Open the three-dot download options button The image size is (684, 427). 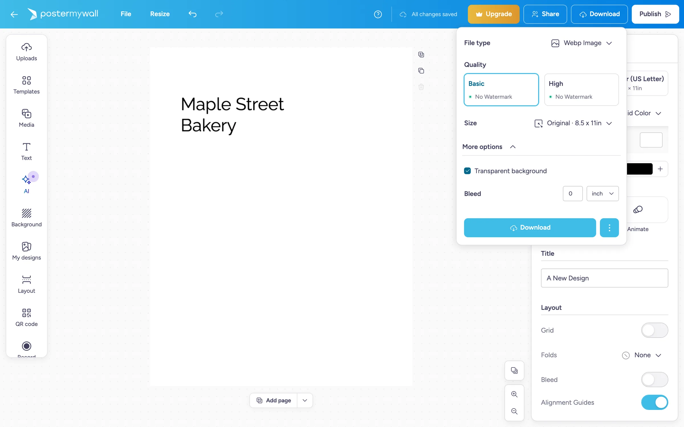click(x=609, y=227)
